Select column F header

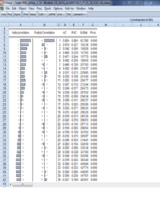pyautogui.click(x=83, y=25)
